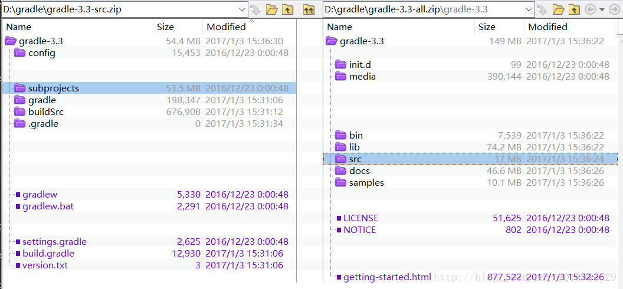The image size is (623, 289).
Task: Click the purple folder icon beside config
Action: (20, 53)
